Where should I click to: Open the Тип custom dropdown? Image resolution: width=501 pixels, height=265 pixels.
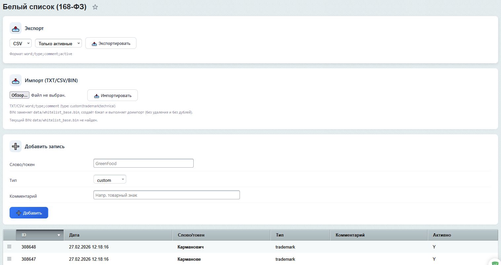[110, 180]
